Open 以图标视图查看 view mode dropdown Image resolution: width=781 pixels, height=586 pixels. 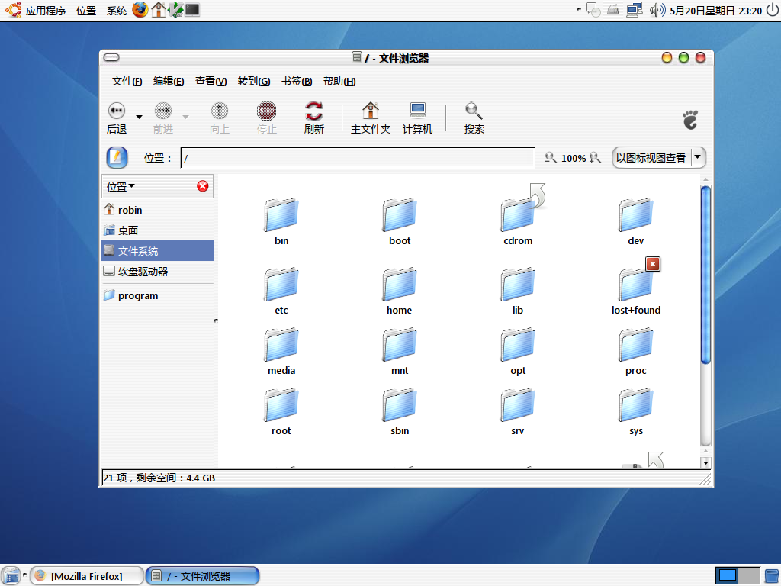[658, 158]
